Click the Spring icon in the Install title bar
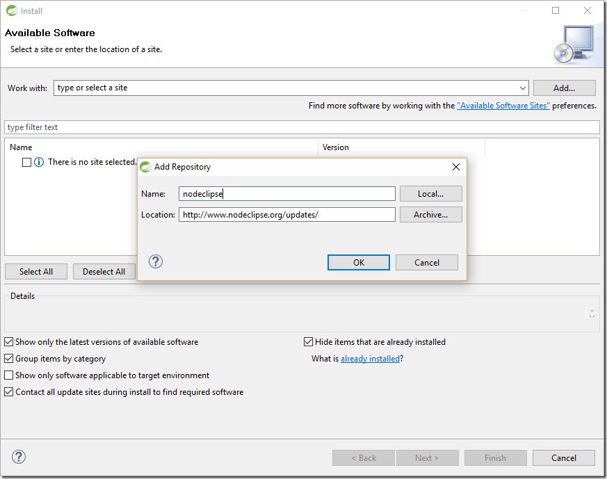Viewport: 607px width, 479px height. (12, 10)
